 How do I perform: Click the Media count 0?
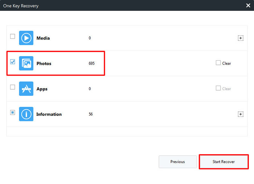pyautogui.click(x=90, y=38)
